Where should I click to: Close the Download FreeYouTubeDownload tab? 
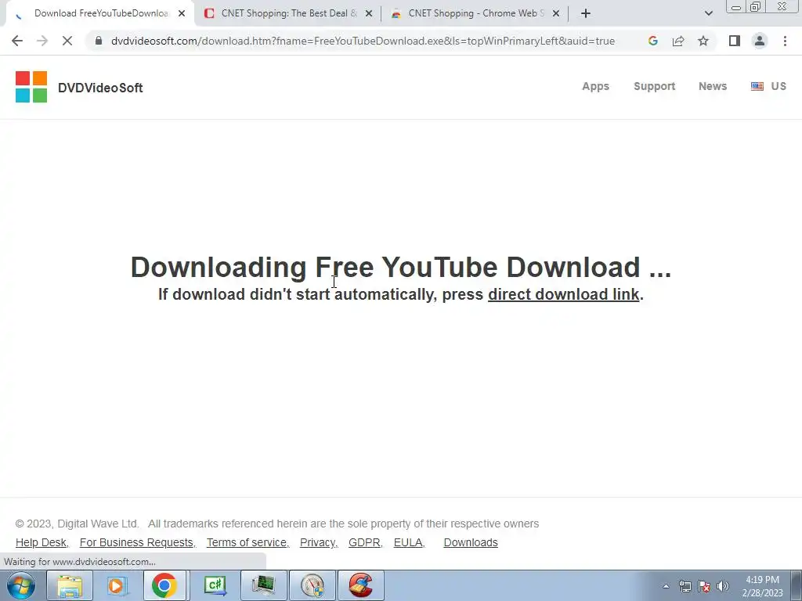[x=182, y=13]
